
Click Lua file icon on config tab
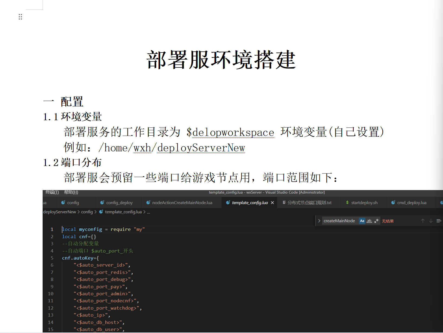(63, 203)
